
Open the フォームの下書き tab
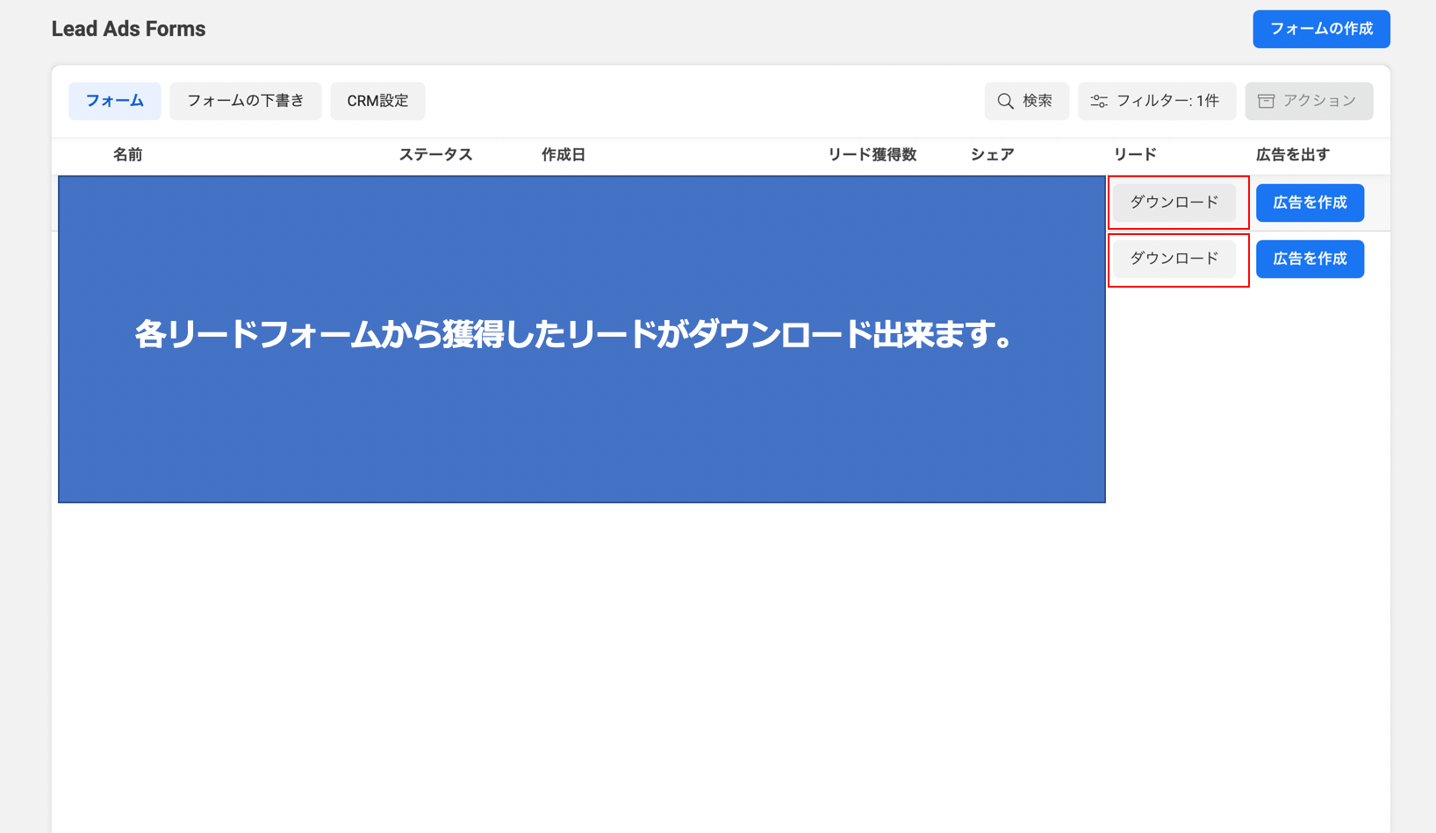pyautogui.click(x=246, y=101)
